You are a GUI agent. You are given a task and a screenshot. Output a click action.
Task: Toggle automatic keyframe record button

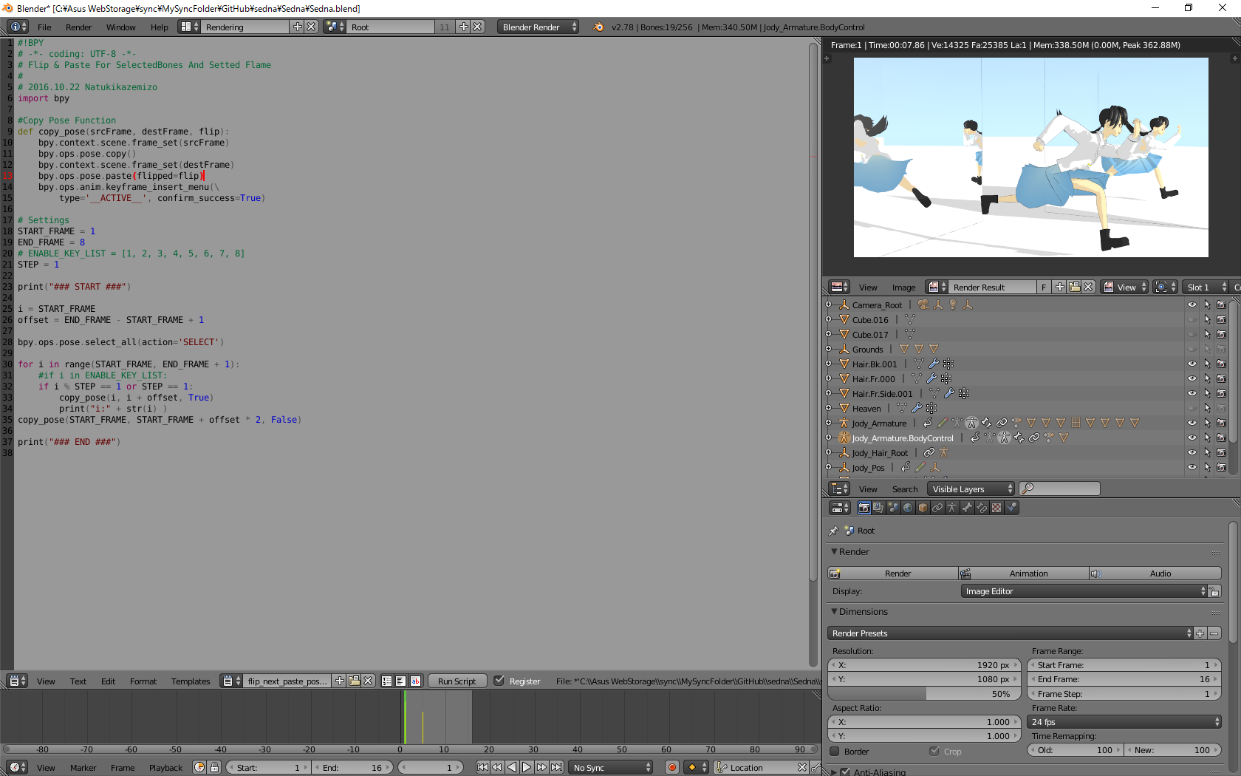pos(672,767)
